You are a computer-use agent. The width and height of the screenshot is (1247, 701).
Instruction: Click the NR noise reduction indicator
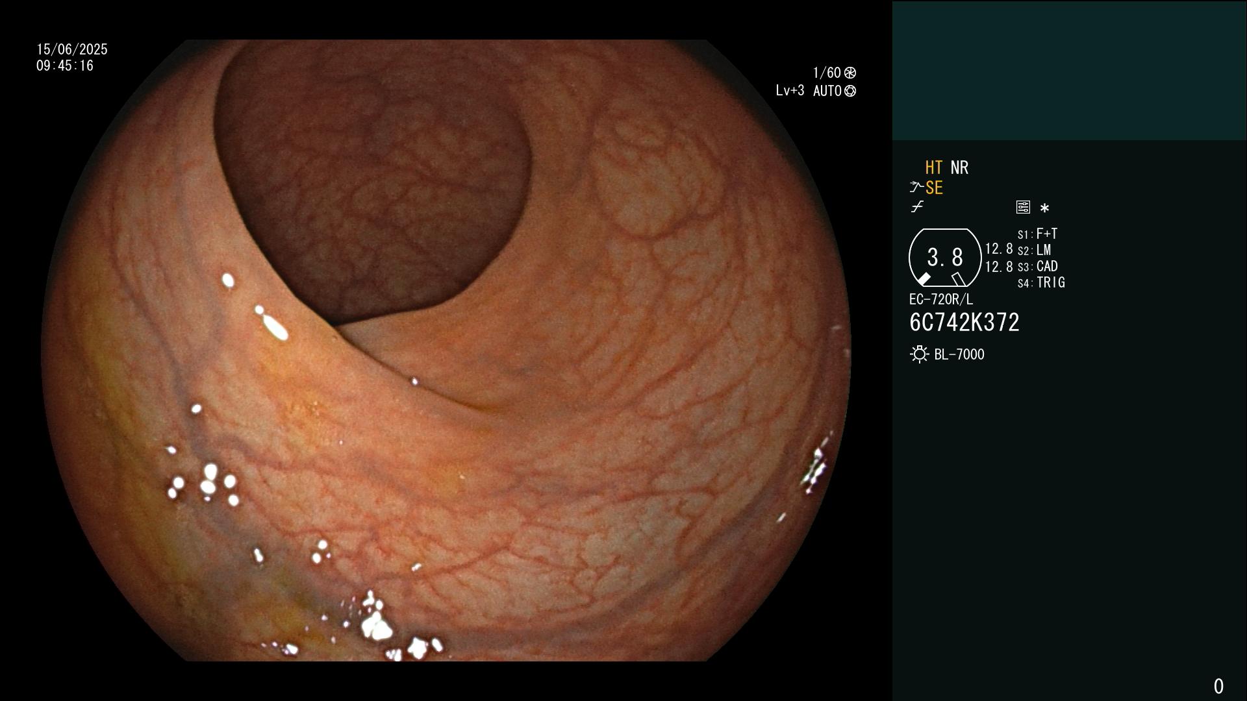[x=959, y=167]
